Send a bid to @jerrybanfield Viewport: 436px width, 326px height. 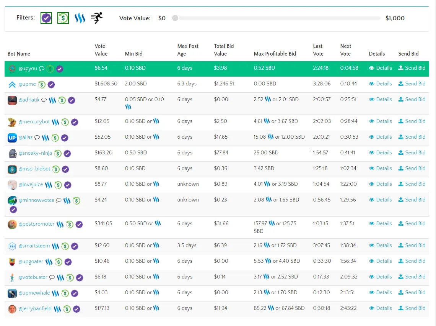pyautogui.click(x=412, y=308)
